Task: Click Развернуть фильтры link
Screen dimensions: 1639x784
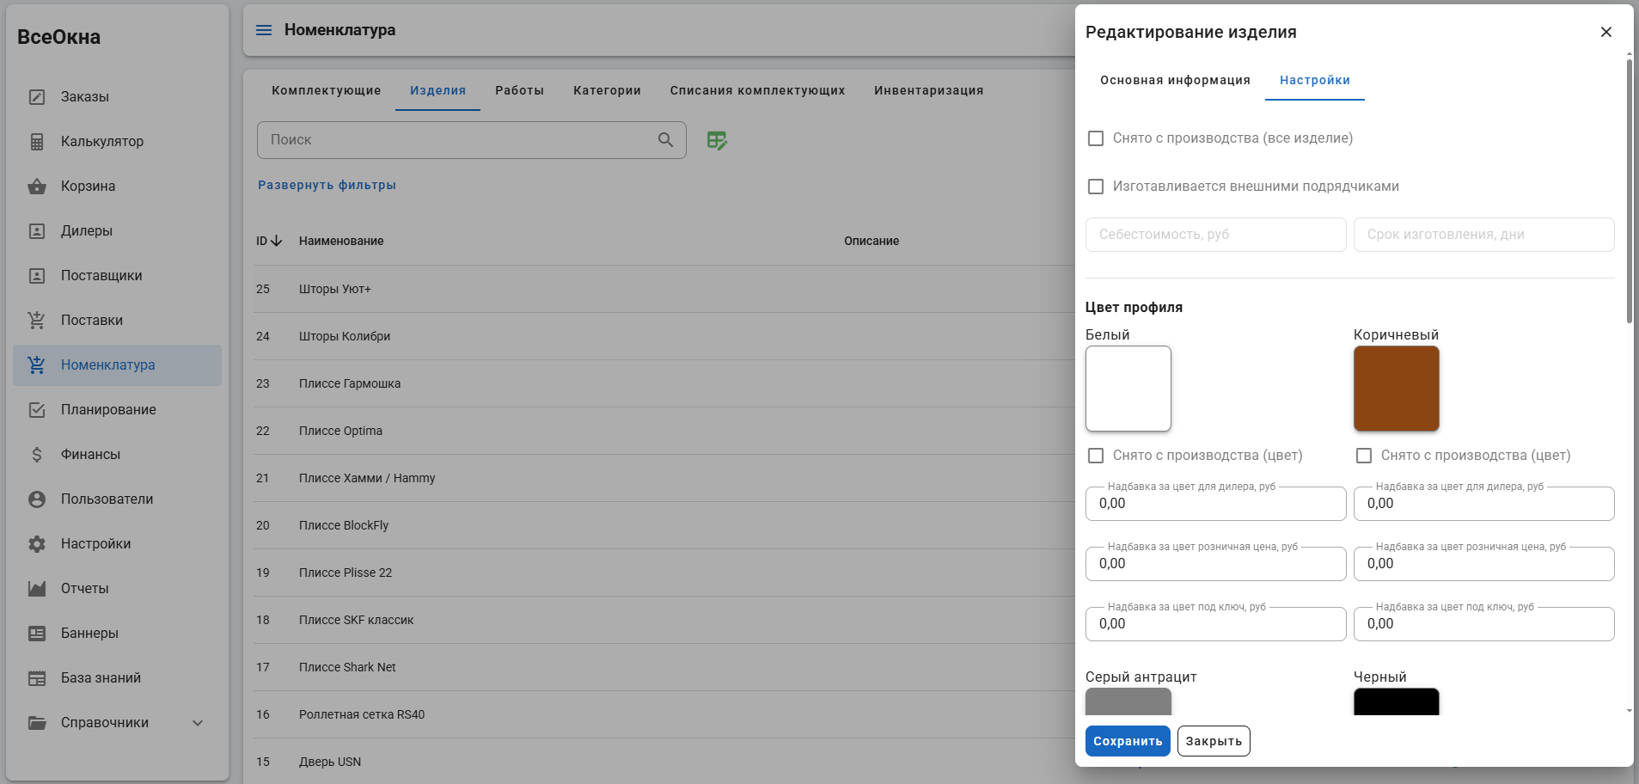Action: point(327,185)
